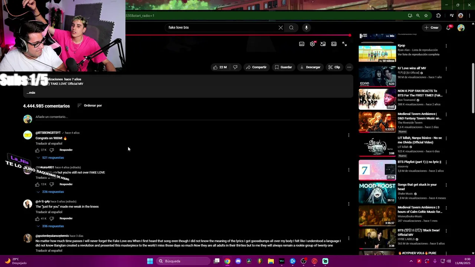Start voice search with microphone icon

pos(306,27)
